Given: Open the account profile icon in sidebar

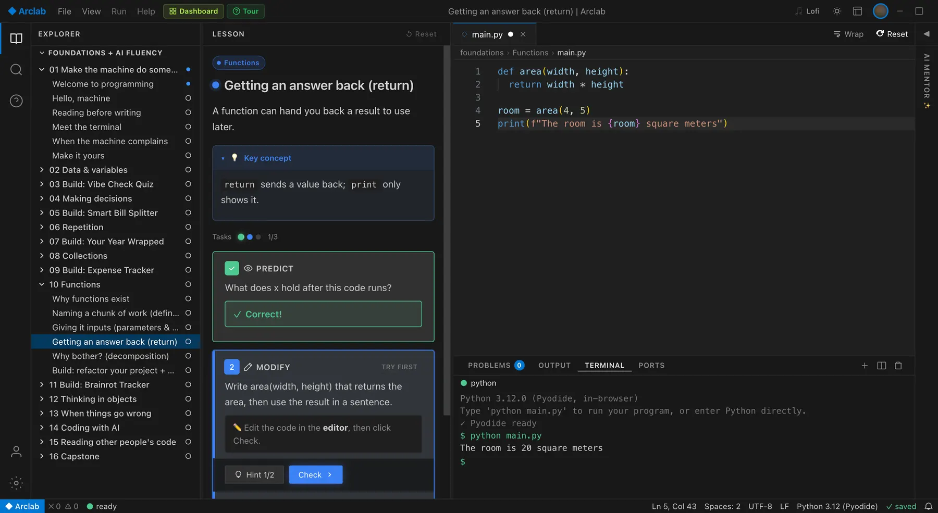Looking at the screenshot, I should pos(16,452).
